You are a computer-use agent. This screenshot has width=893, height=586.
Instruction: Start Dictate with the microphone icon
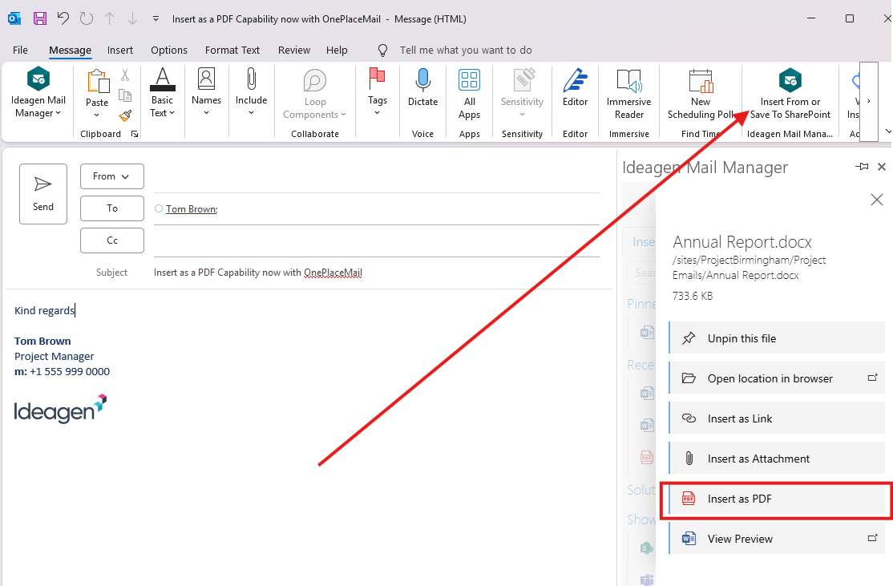point(422,88)
